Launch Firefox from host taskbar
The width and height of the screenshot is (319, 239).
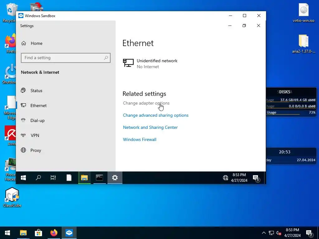point(54,233)
